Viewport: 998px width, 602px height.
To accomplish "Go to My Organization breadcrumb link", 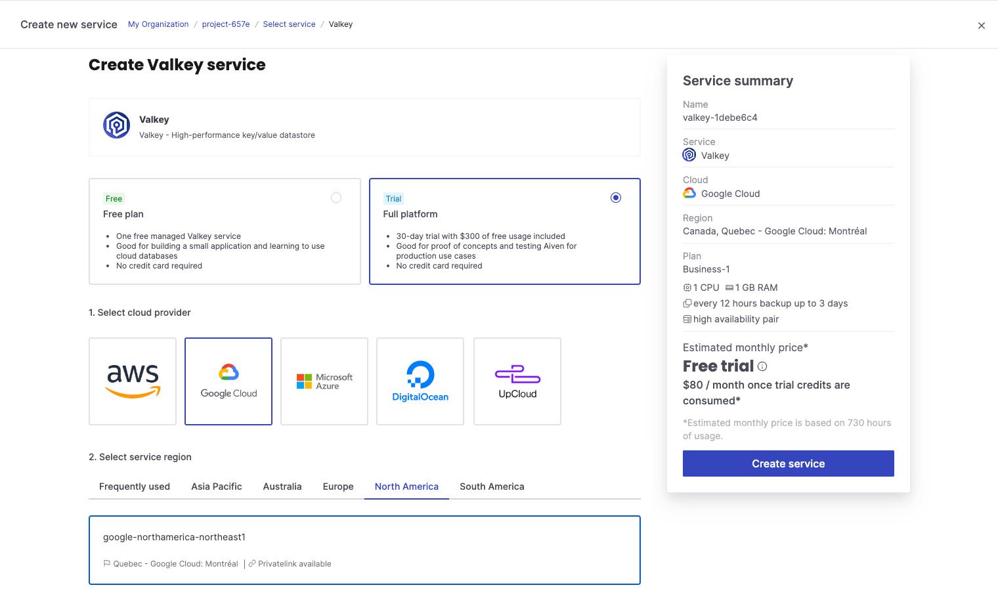I will tap(158, 24).
